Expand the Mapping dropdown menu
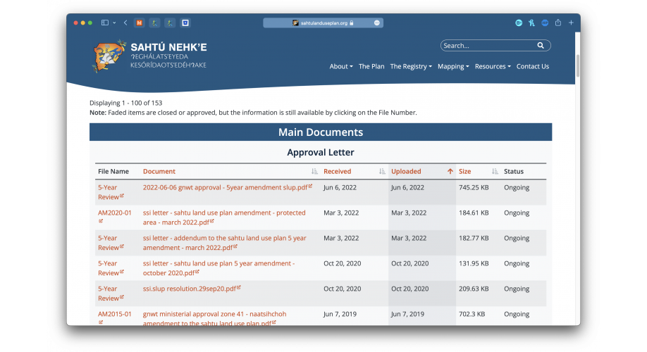The image size is (647, 352). 453,66
